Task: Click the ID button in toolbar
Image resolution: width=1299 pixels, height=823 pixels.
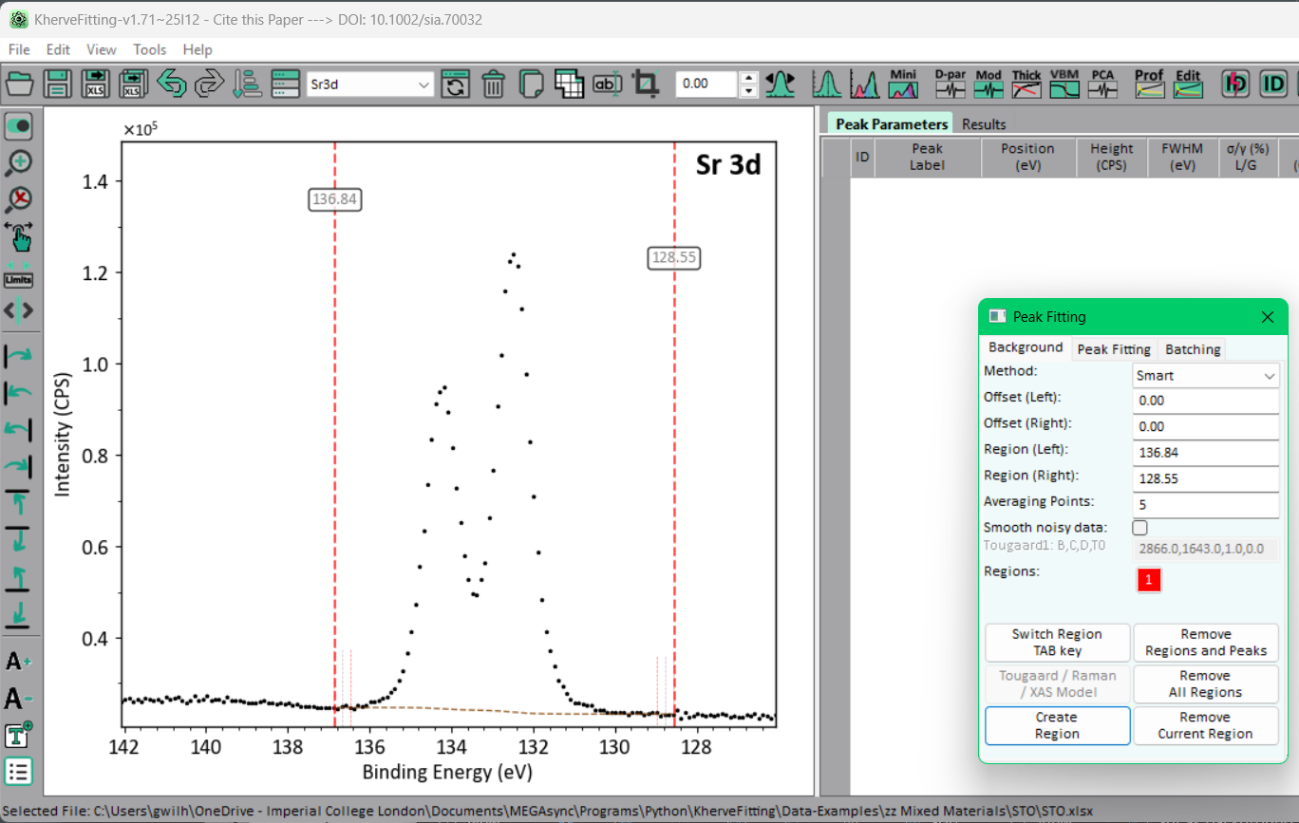Action: (x=1273, y=84)
